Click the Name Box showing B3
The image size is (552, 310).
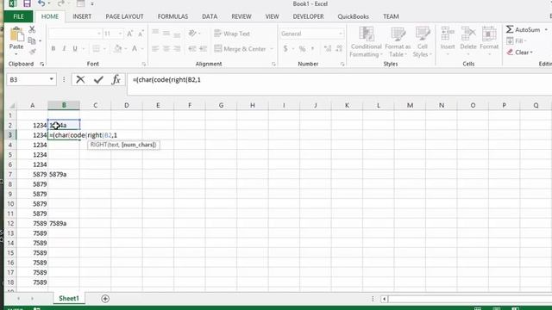coord(27,80)
